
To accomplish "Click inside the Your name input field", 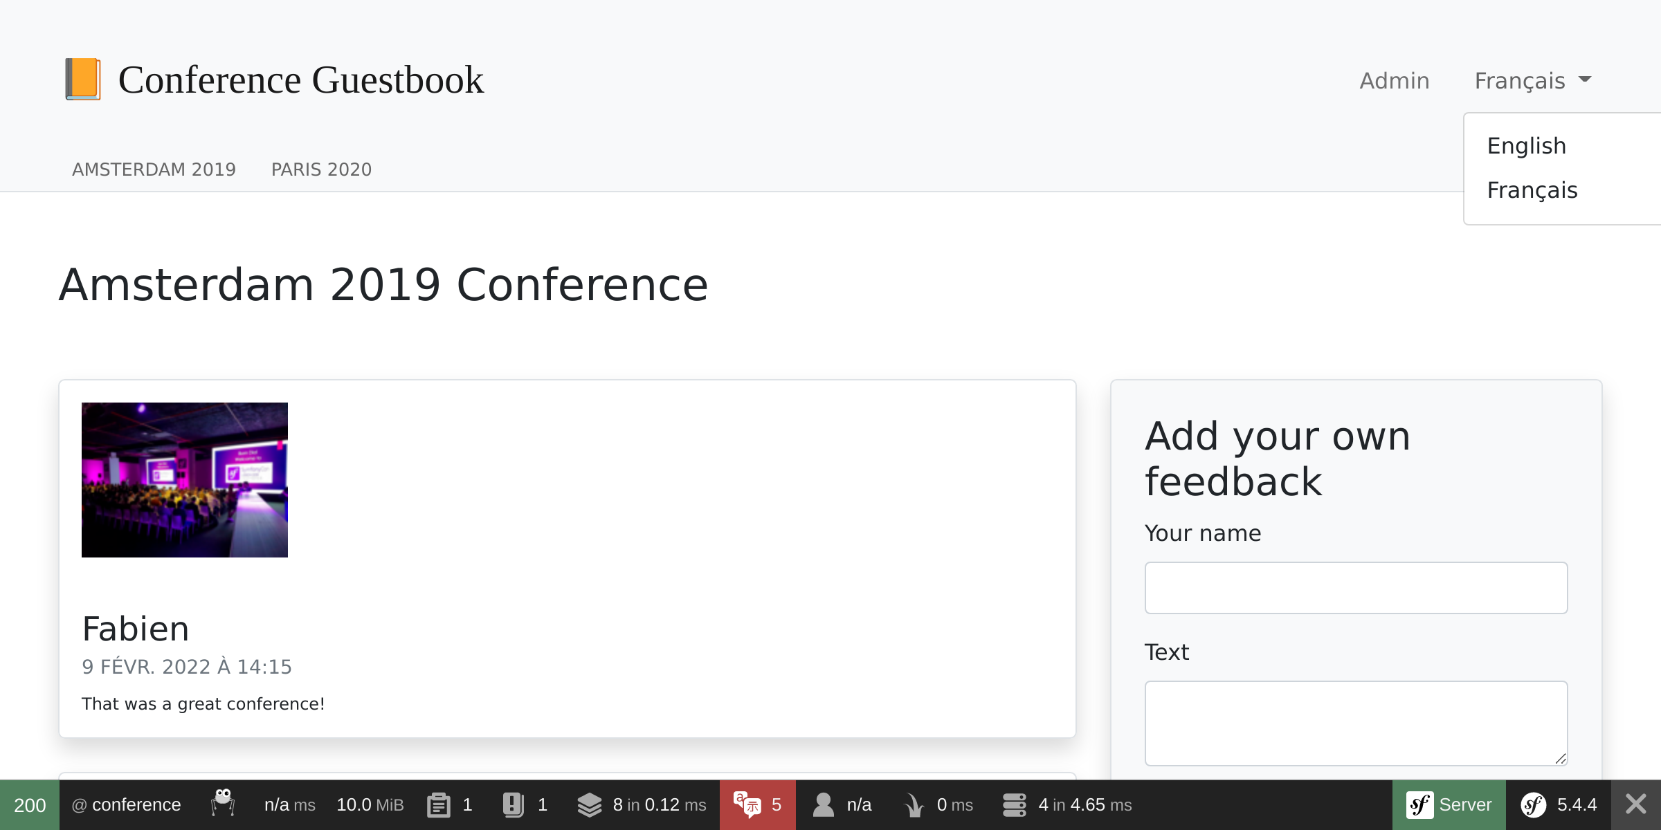I will [x=1355, y=587].
